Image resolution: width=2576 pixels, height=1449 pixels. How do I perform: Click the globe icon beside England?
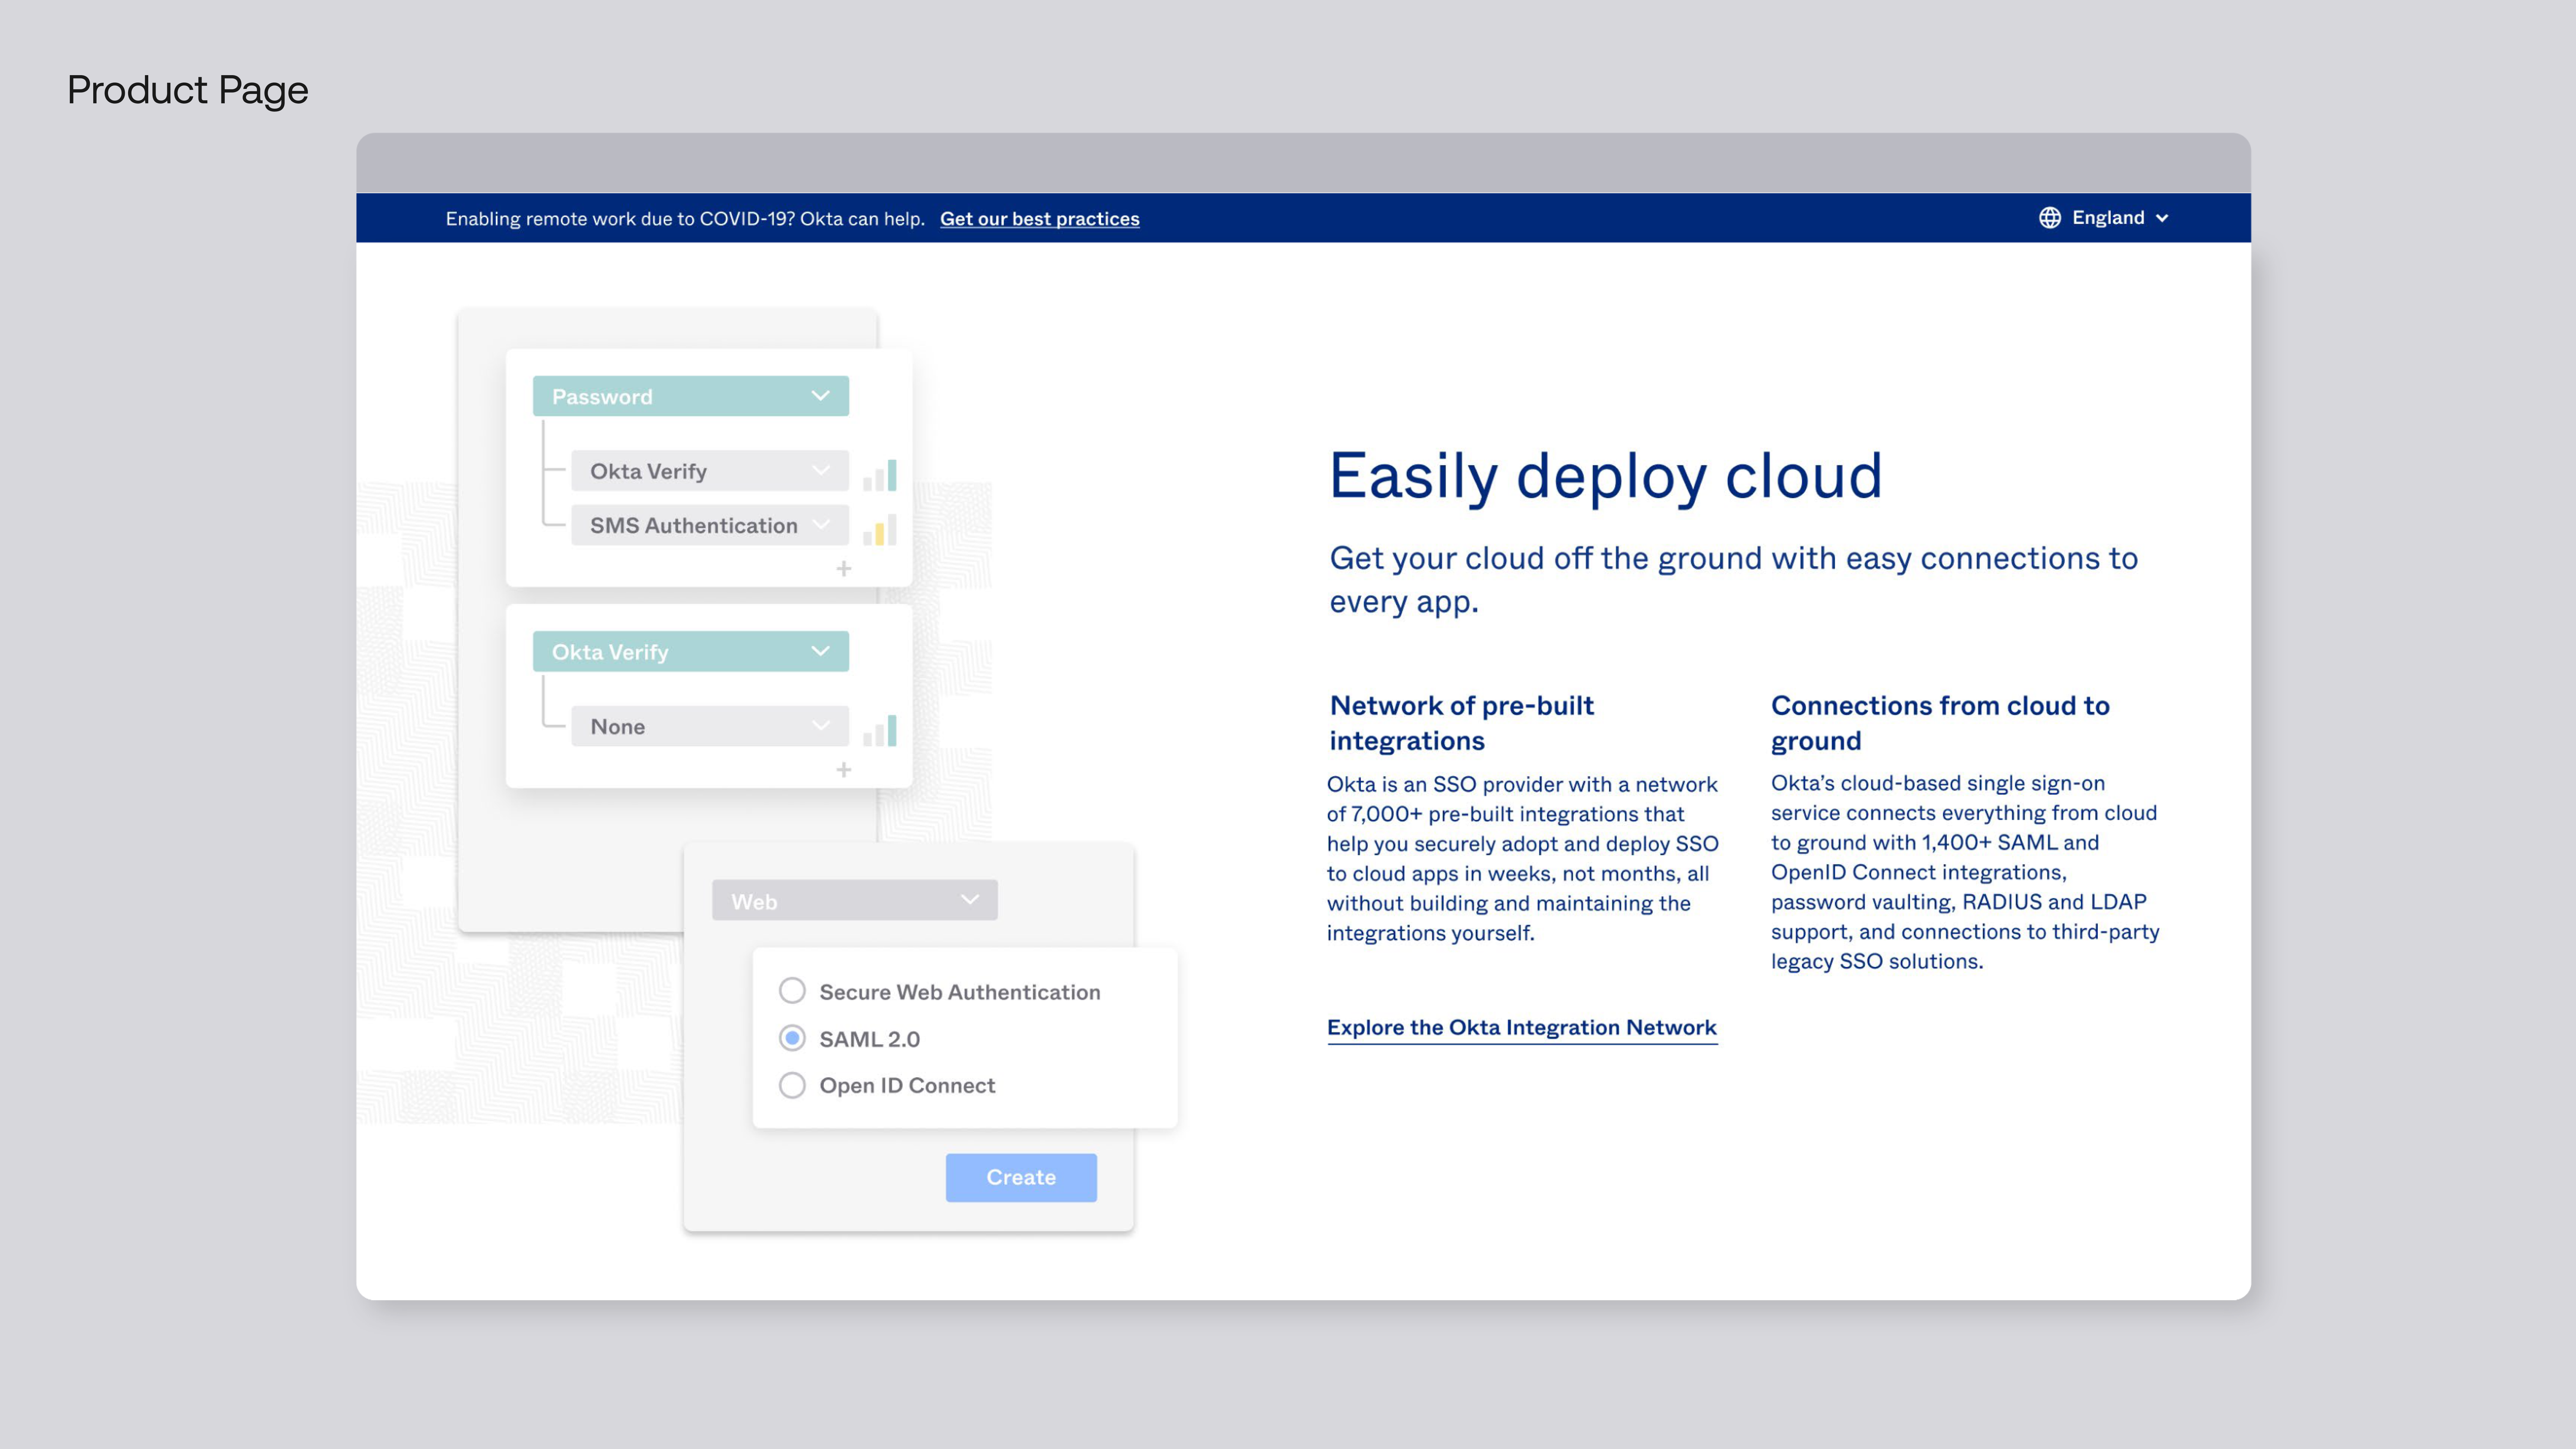[x=2050, y=218]
